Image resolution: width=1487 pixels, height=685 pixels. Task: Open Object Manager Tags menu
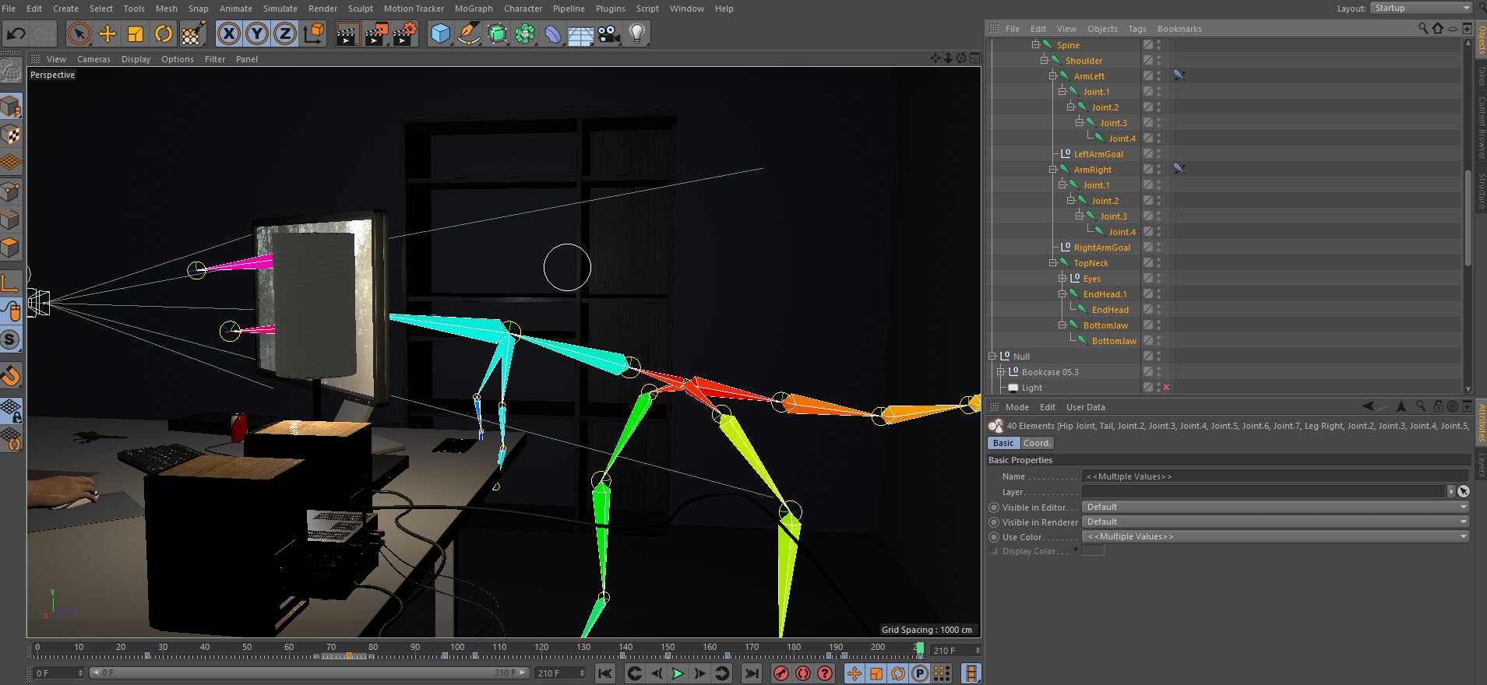[x=1136, y=29]
